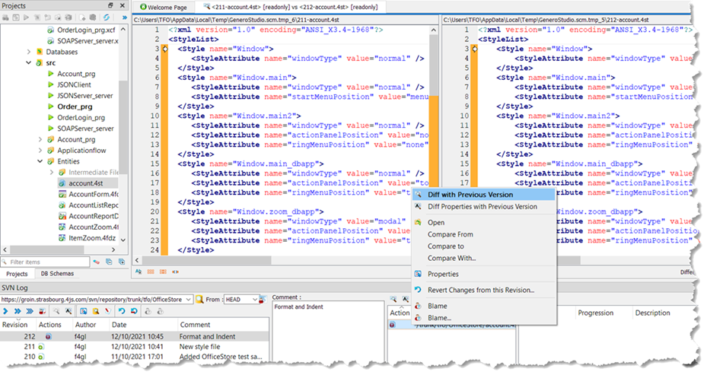The height and width of the screenshot is (375, 707).
Task: Open the Welcome Page tab
Action: [164, 7]
